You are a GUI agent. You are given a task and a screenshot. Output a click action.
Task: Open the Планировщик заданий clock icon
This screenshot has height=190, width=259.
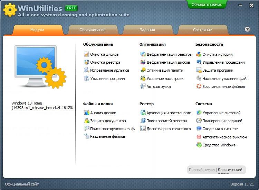coord(199,121)
